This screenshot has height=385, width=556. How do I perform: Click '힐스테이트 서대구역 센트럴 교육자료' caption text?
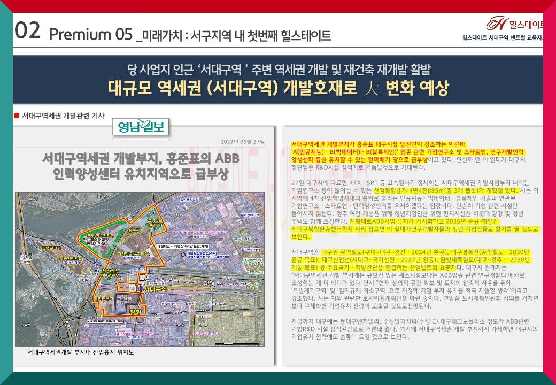click(503, 37)
